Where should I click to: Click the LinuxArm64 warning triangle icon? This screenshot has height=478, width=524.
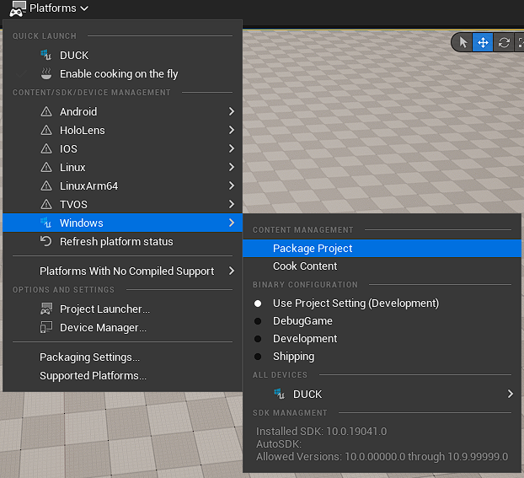click(46, 185)
